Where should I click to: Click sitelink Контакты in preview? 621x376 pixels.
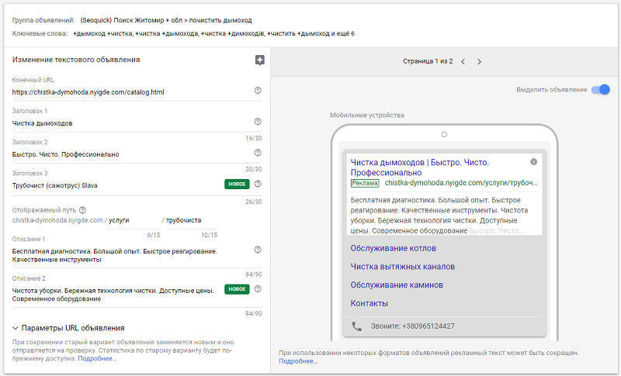pyautogui.click(x=369, y=303)
